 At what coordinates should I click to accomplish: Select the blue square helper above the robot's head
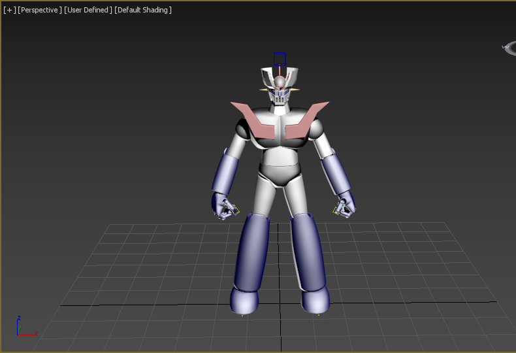pos(280,59)
